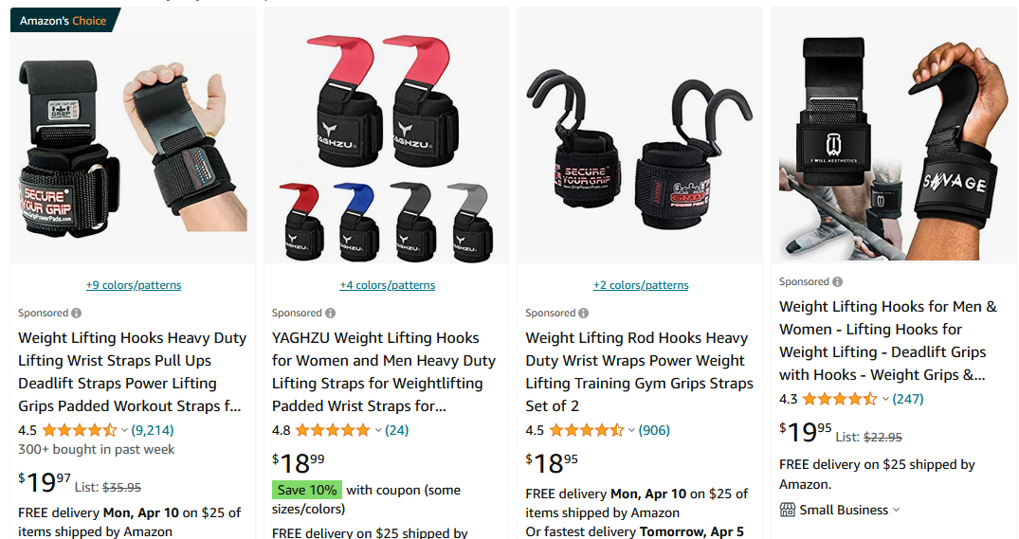Screen dimensions: 1019x539
Task: Open the Savage wrist hook product image
Action: (x=893, y=148)
